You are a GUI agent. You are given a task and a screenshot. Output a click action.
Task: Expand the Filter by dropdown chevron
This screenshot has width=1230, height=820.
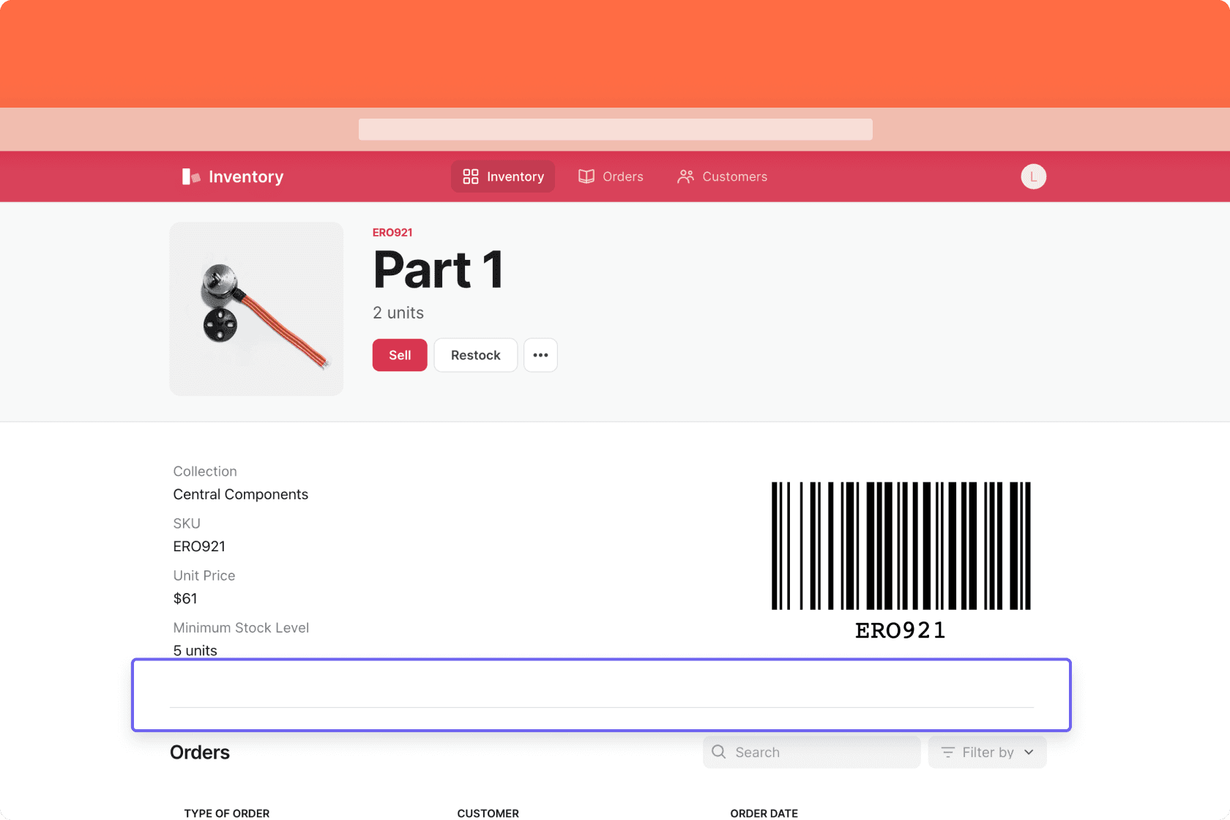tap(1029, 752)
